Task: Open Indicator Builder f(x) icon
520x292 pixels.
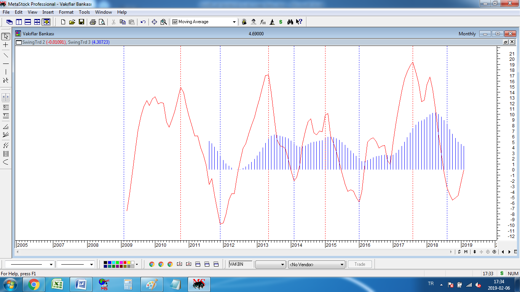Action: point(263,22)
